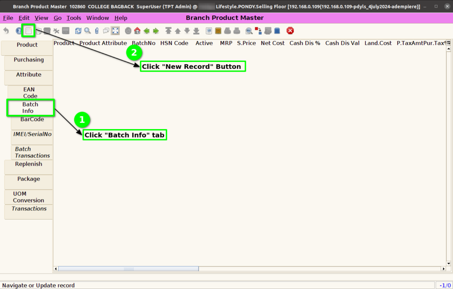This screenshot has height=289, width=453.
Task: Click the Attachment paperclip icon
Action: (x=97, y=30)
